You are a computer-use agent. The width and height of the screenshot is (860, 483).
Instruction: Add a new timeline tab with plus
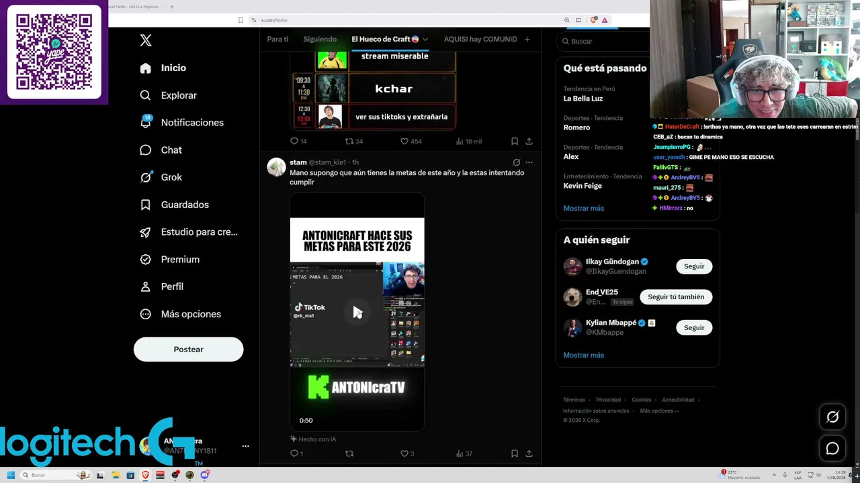coord(527,40)
